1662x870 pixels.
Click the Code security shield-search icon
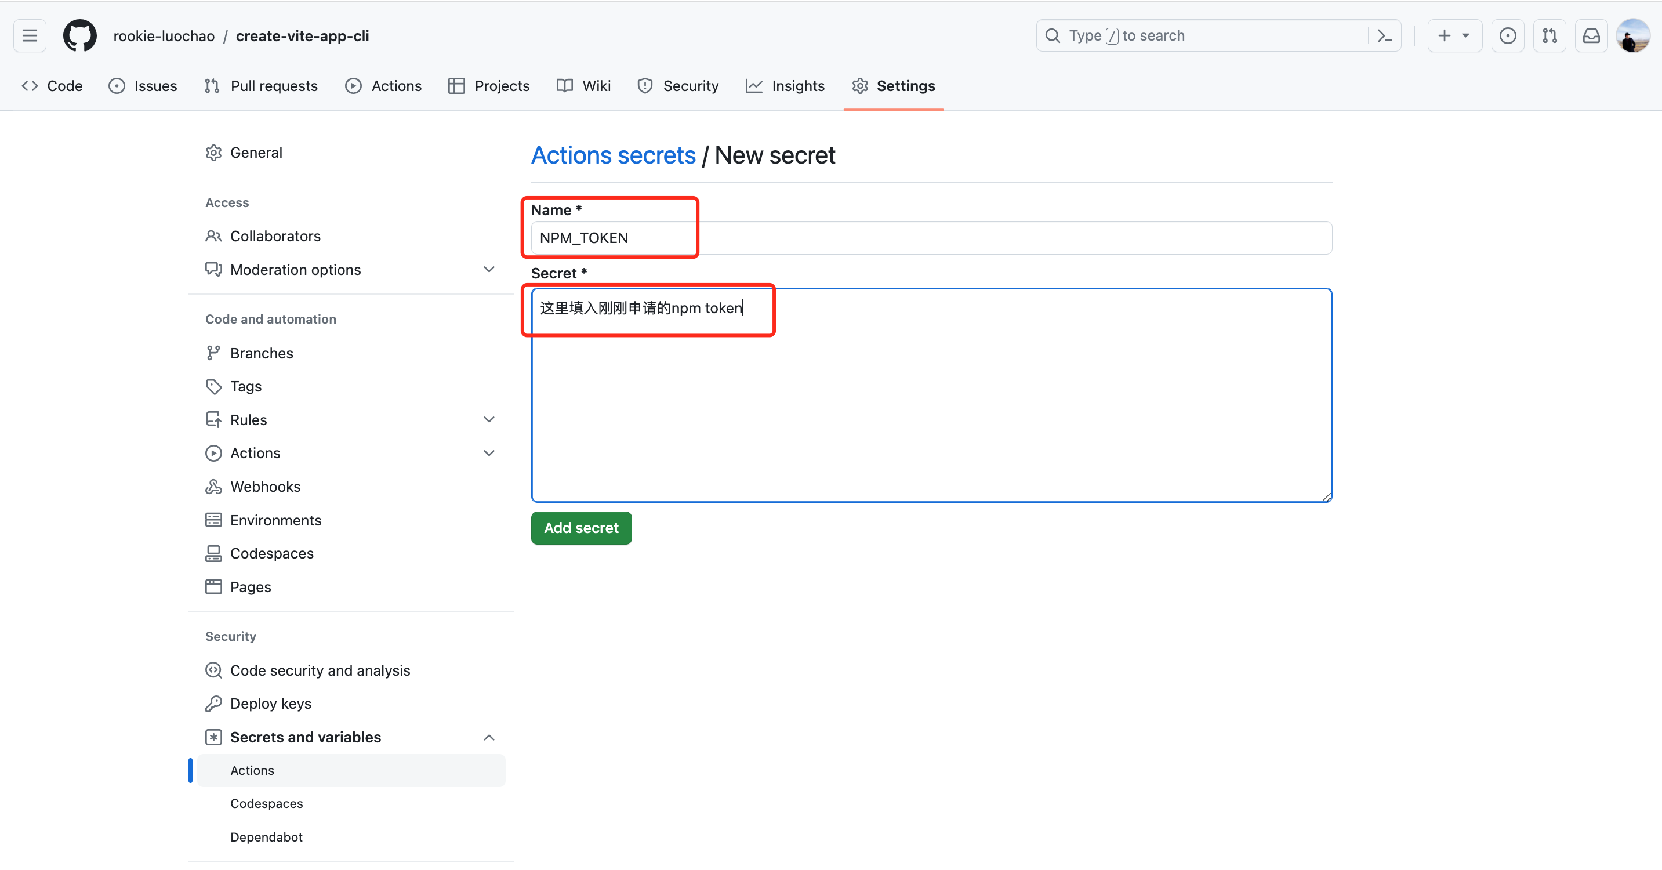pos(213,670)
